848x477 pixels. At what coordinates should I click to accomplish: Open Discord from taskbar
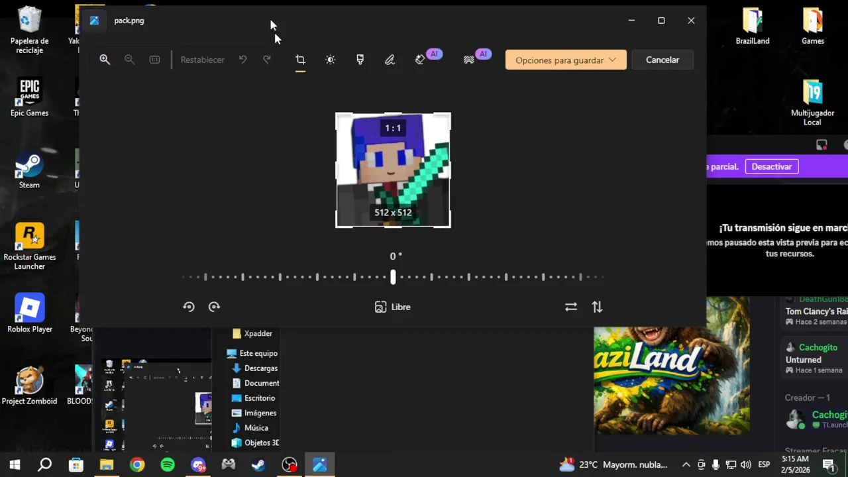click(198, 464)
